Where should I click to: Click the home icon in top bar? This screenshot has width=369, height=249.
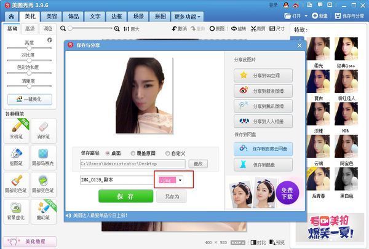coord(10,15)
